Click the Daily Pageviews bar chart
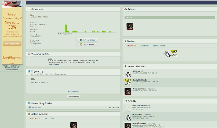The width and height of the screenshot is (219, 128). [x=87, y=27]
